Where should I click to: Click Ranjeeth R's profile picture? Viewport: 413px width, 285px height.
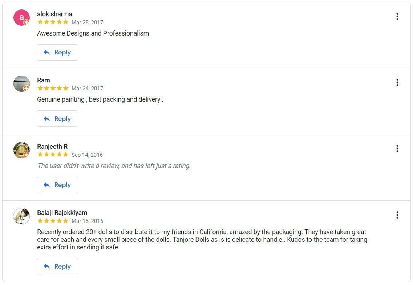coord(21,150)
